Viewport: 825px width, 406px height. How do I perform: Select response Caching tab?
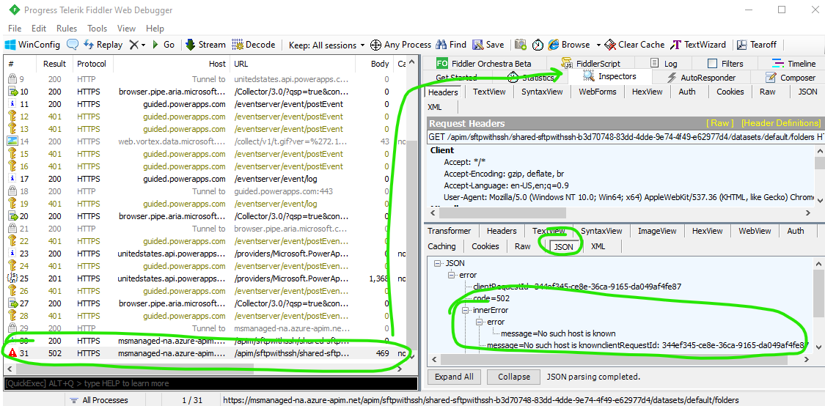(x=442, y=246)
